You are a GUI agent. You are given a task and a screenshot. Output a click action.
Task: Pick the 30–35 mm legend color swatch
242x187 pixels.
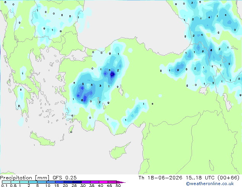(86, 182)
